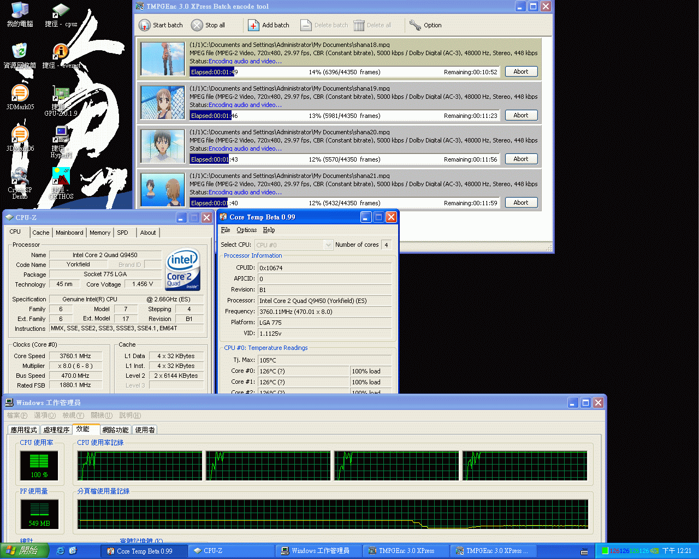699x559 pixels.
Task: Switch to the Cache tab in CPU-Z
Action: pyautogui.click(x=41, y=233)
